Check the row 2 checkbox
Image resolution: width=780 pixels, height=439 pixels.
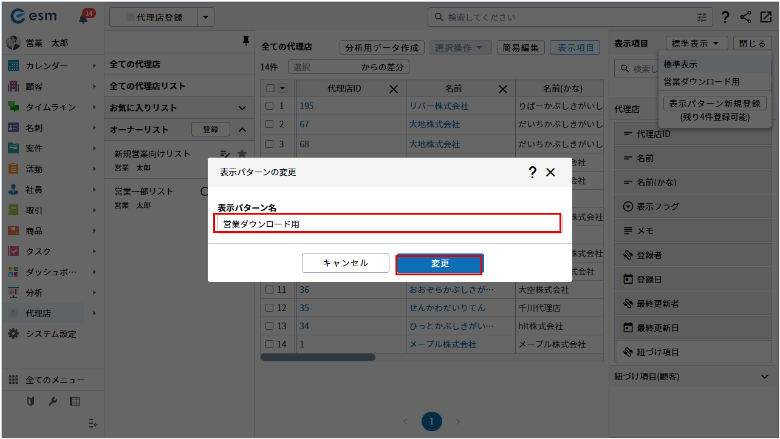coord(270,124)
